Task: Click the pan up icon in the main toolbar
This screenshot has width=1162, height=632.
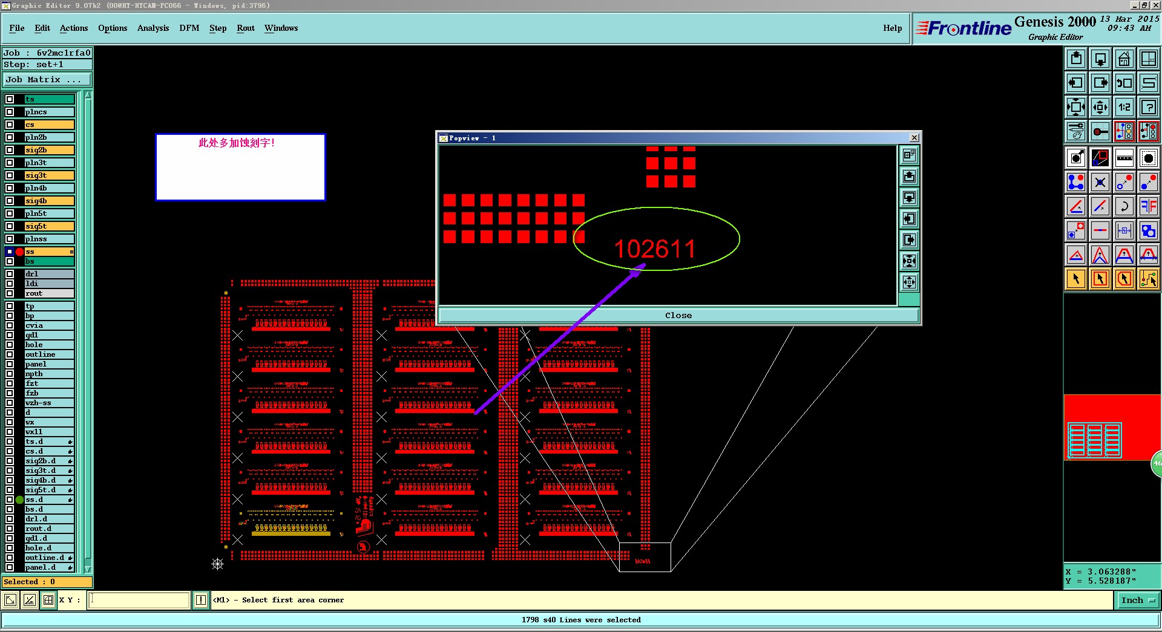Action: click(x=1076, y=59)
